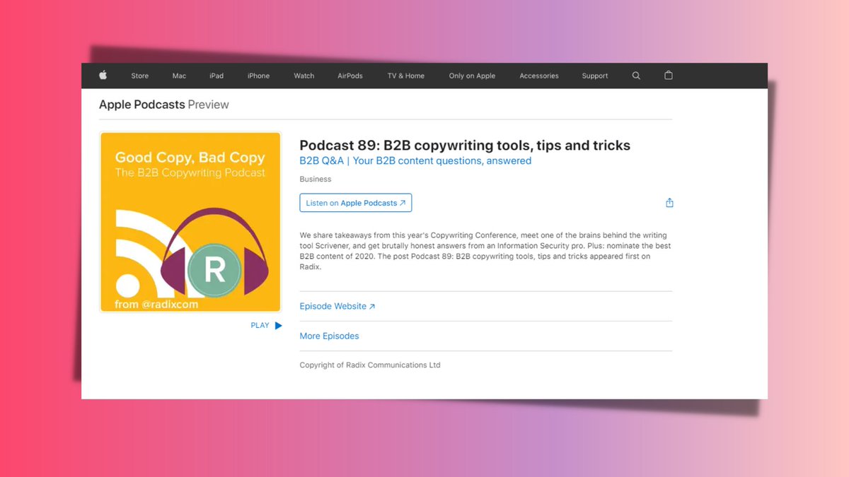Open the search icon
Image resolution: width=849 pixels, height=477 pixels.
tap(635, 76)
